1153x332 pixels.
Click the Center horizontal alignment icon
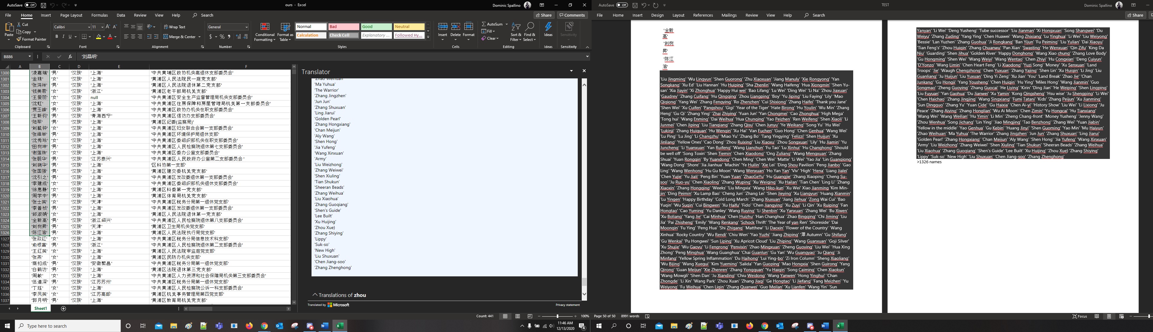coord(133,37)
